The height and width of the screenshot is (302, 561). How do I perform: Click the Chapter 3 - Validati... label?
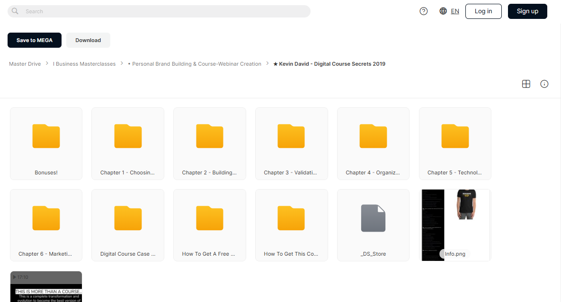pos(291,173)
